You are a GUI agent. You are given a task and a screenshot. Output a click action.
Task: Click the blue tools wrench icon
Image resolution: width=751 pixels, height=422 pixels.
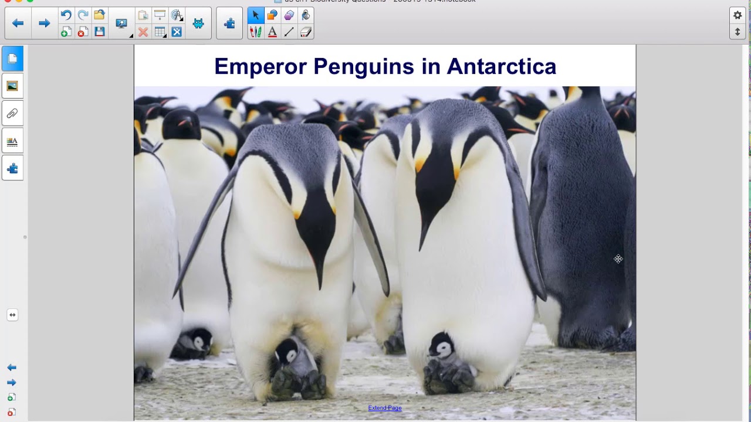177,32
